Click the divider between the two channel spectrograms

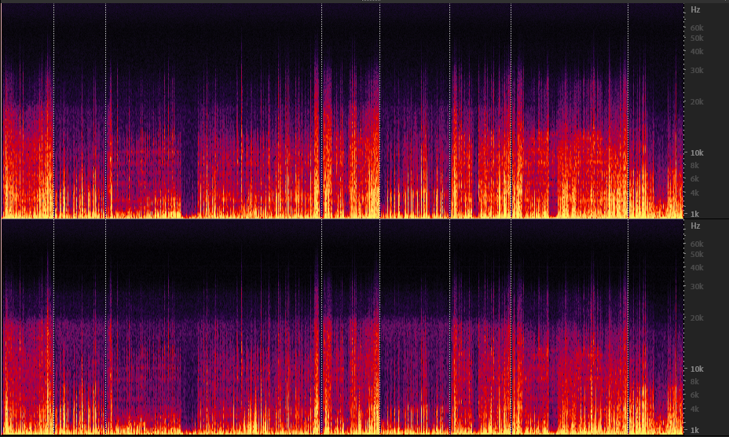[x=342, y=218]
